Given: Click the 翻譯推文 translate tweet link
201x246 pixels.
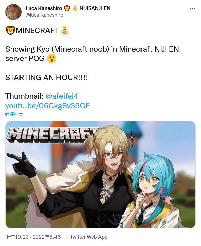Looking at the screenshot, I should pyautogui.click(x=14, y=114).
